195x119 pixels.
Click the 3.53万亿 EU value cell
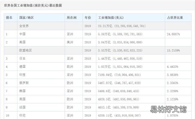[x=120, y=50]
